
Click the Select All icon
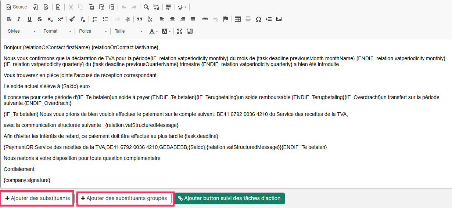click(x=169, y=7)
